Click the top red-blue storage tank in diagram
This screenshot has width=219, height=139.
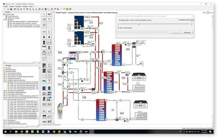pyautogui.click(x=117, y=55)
